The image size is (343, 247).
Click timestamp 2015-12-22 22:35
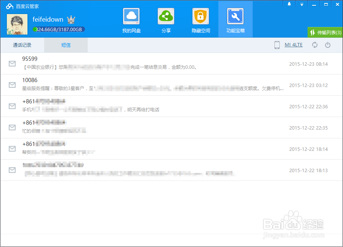coord(308,128)
